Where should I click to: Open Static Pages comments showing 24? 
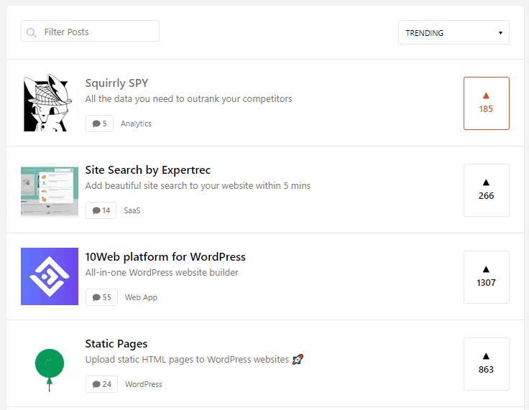[x=101, y=384]
